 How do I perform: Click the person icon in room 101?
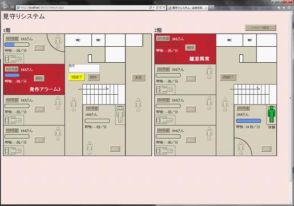pos(58,42)
